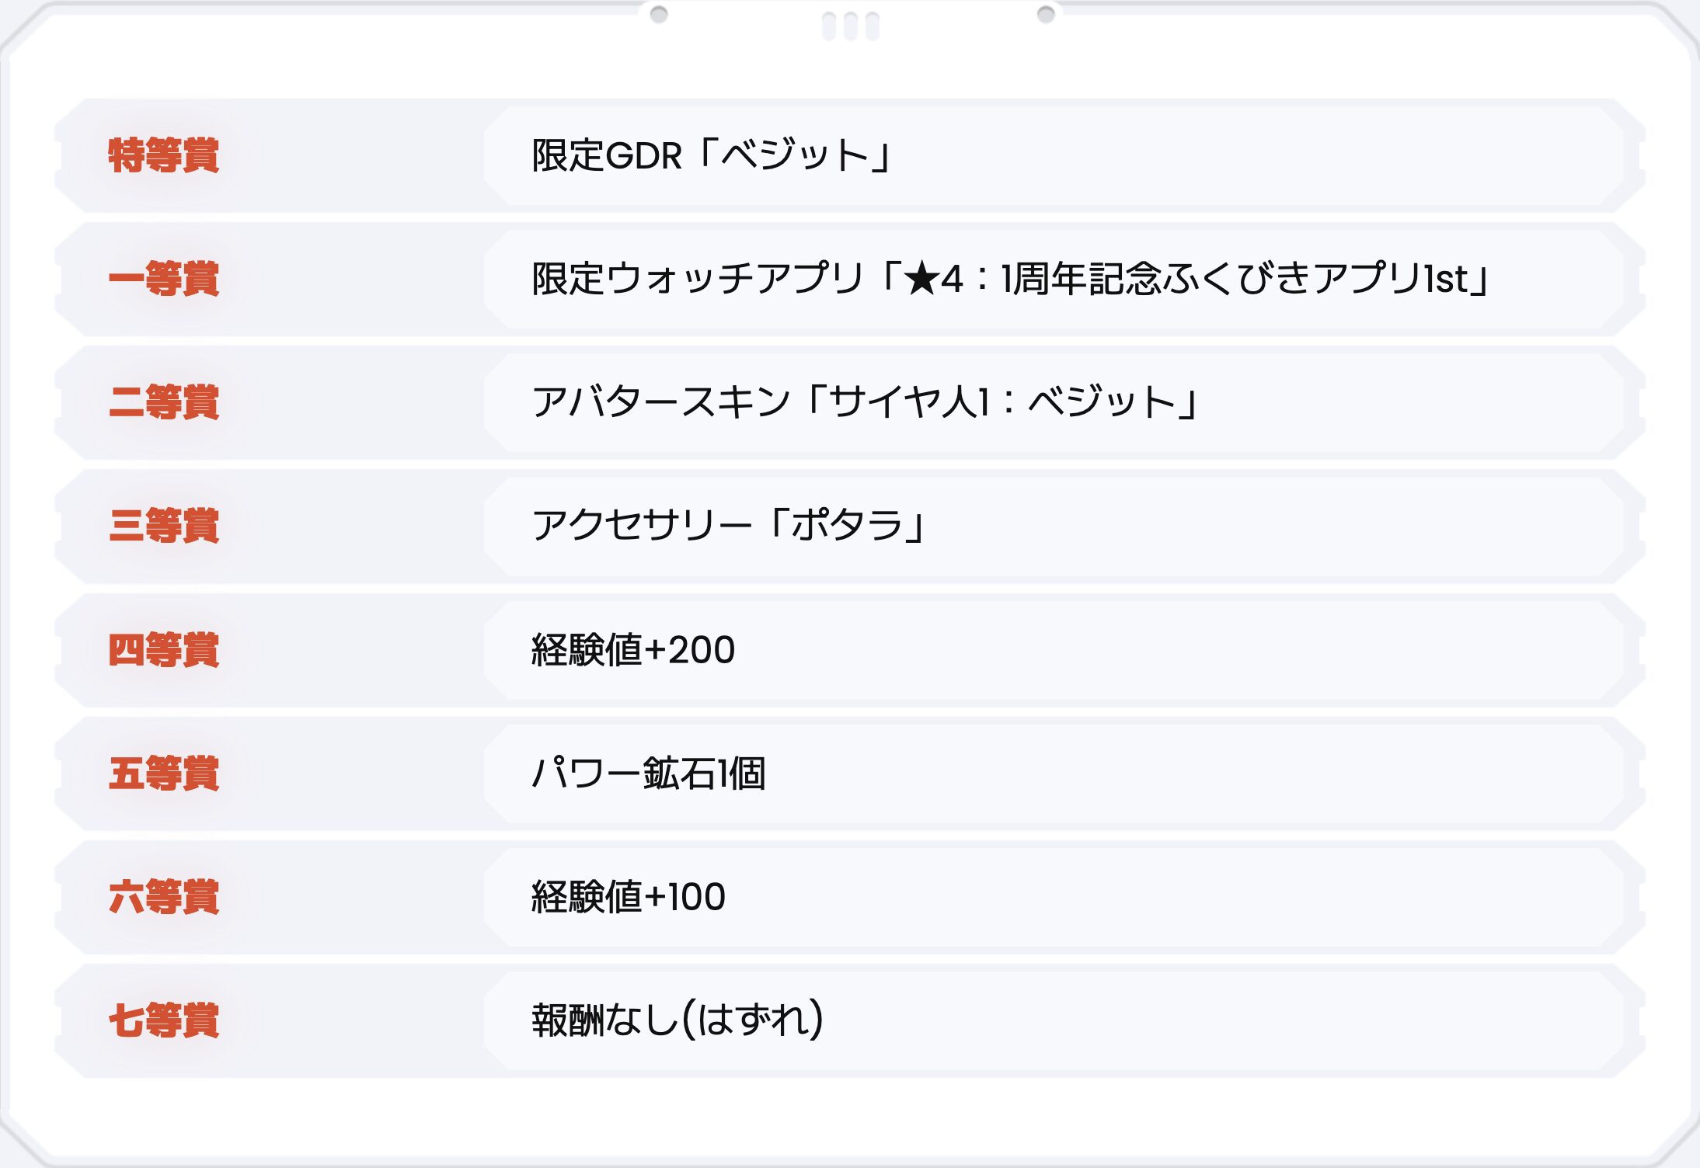Click the ★ star symbol in 一等賞 prize
Image resolution: width=1700 pixels, height=1168 pixels.
[921, 278]
